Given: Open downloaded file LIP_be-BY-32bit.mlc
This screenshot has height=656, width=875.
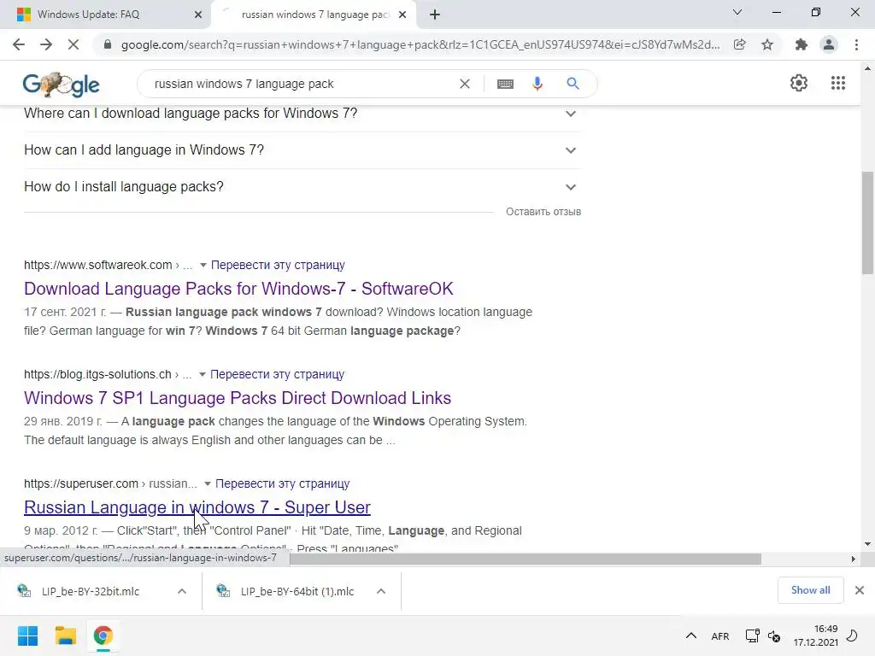Looking at the screenshot, I should point(90,591).
